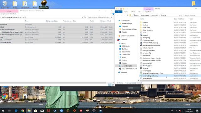The width and height of the screenshot is (201, 113).
Task: Show hidden system tray icons
Action: pyautogui.click(x=177, y=111)
